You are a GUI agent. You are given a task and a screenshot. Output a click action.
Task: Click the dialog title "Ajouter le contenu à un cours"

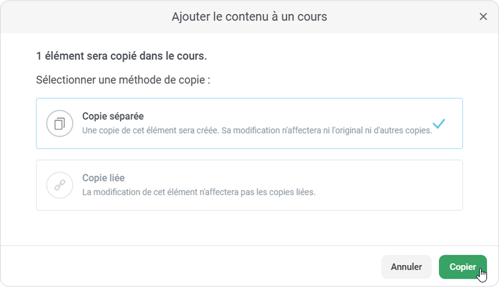pos(249,17)
